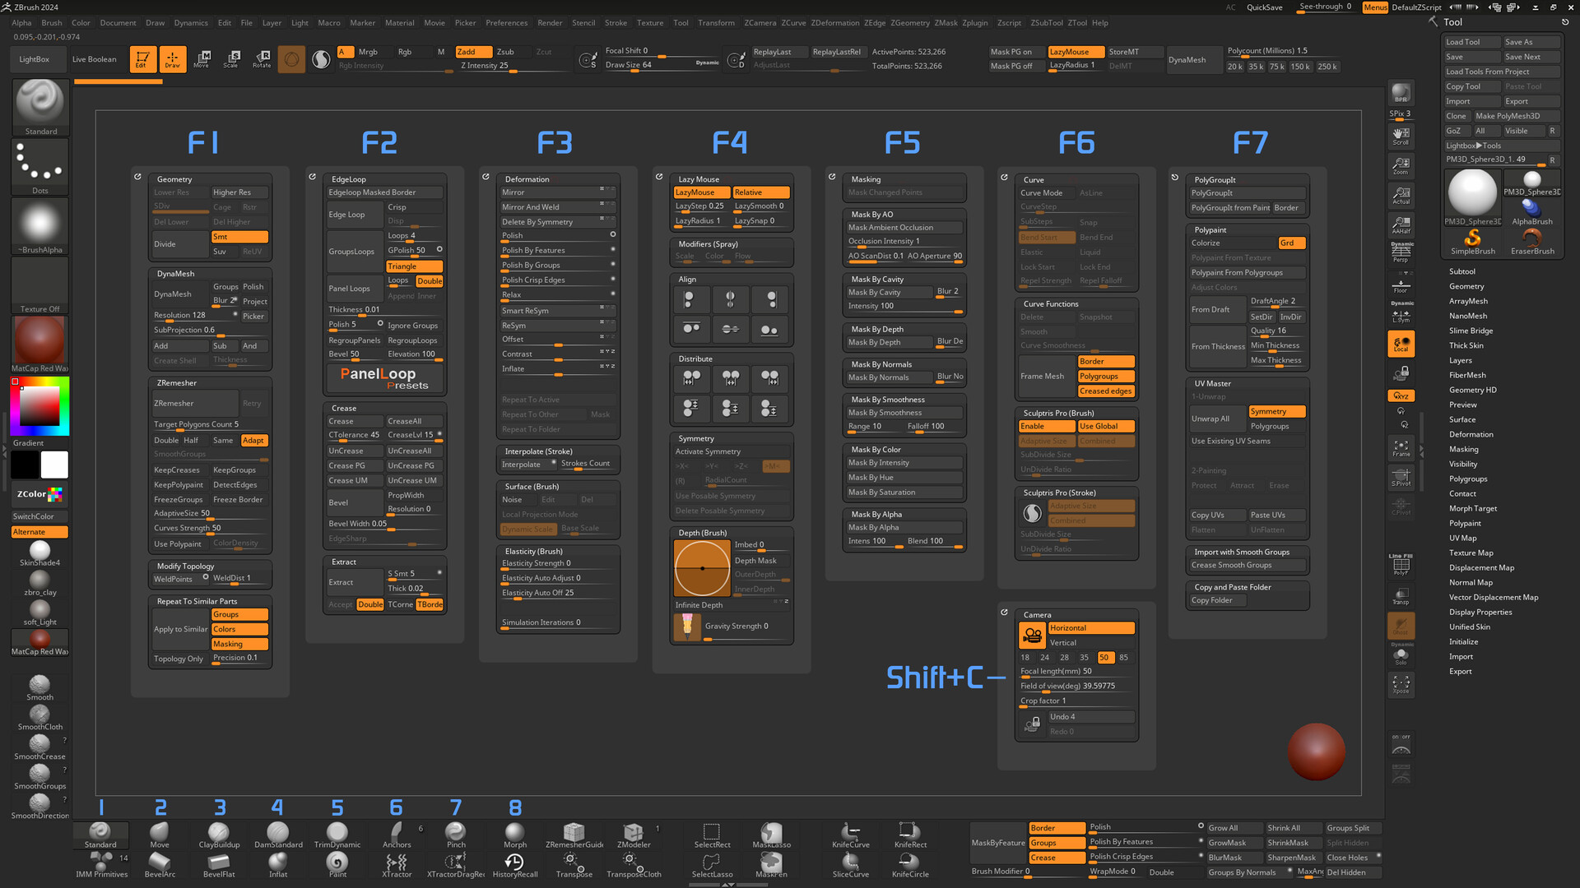Image resolution: width=1580 pixels, height=888 pixels.
Task: Click the MaskLasso brush icon
Action: click(x=771, y=835)
